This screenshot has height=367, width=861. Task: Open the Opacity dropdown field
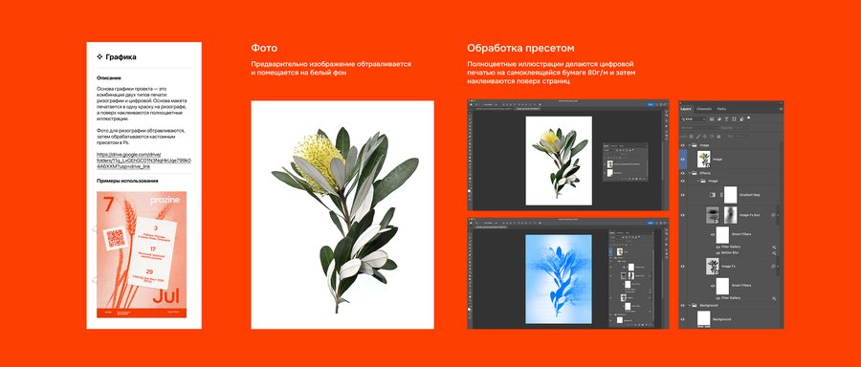pyautogui.click(x=741, y=128)
